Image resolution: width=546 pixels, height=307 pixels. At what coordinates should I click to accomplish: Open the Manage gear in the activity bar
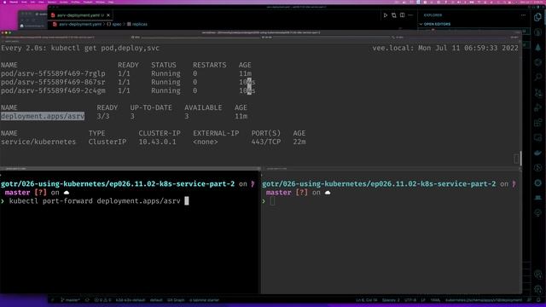point(538,289)
